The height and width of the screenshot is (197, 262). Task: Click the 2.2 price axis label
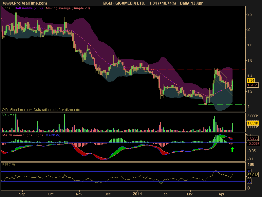[250, 14]
